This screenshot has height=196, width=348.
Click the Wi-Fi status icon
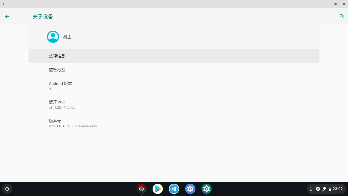point(324,189)
